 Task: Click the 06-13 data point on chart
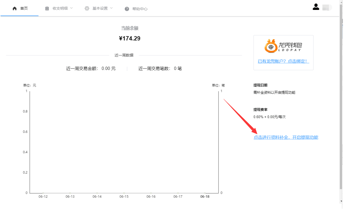70,193
